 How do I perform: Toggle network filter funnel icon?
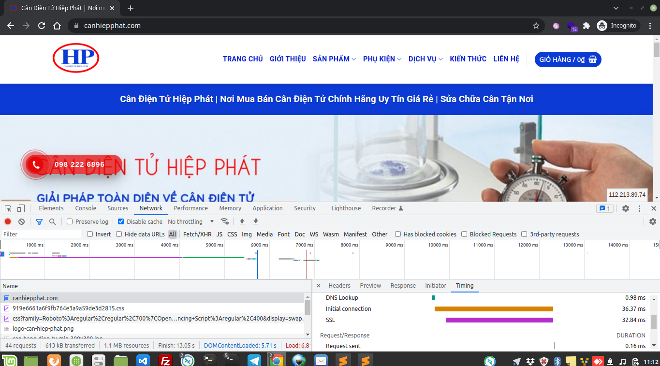point(39,221)
